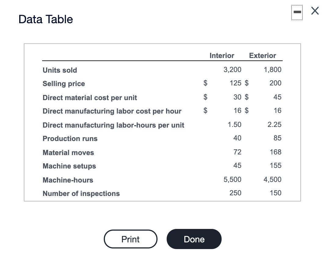Minimize the Data Table dialog
The height and width of the screenshot is (268, 326).
[x=297, y=12]
